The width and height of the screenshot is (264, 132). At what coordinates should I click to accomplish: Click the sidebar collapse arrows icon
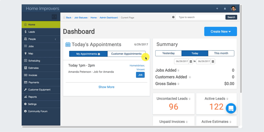pyautogui.click(x=54, y=17)
